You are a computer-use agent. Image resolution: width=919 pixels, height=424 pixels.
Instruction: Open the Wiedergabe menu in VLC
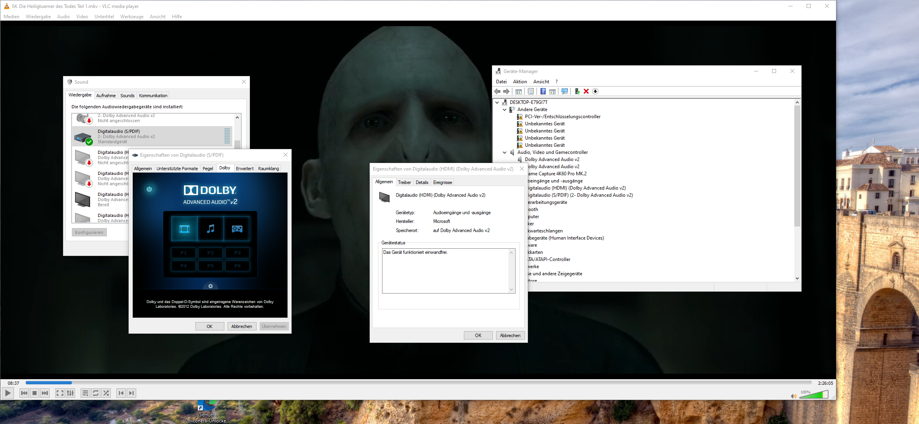coord(39,17)
